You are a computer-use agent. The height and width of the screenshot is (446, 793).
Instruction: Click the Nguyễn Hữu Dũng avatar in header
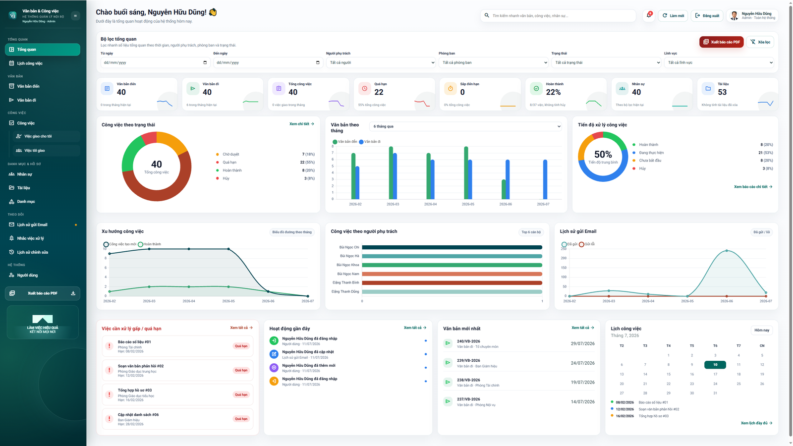coord(735,16)
